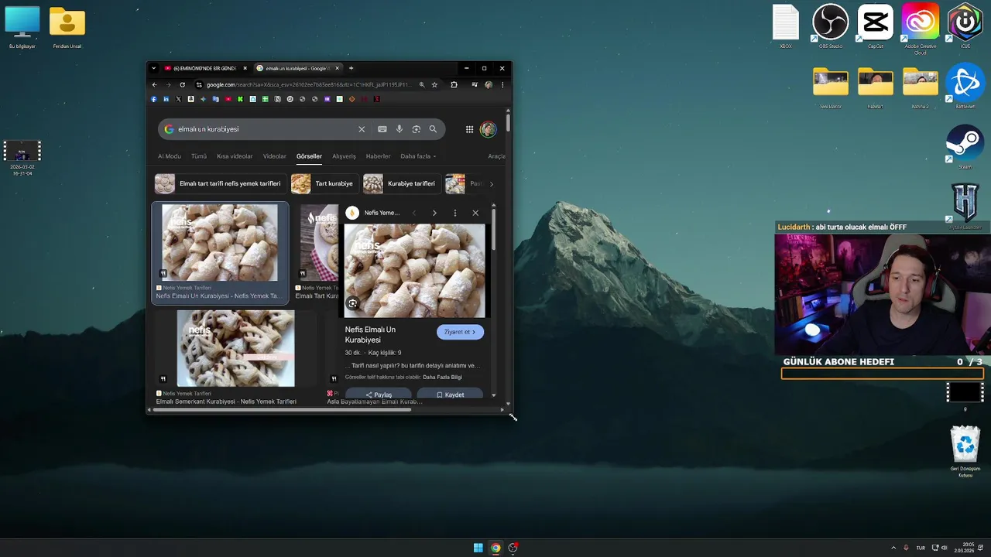The width and height of the screenshot is (991, 557).
Task: Select the Tart kurabiye suggestion chip
Action: [x=324, y=183]
